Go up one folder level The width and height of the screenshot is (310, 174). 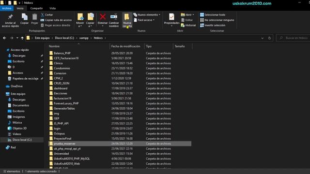click(22, 38)
